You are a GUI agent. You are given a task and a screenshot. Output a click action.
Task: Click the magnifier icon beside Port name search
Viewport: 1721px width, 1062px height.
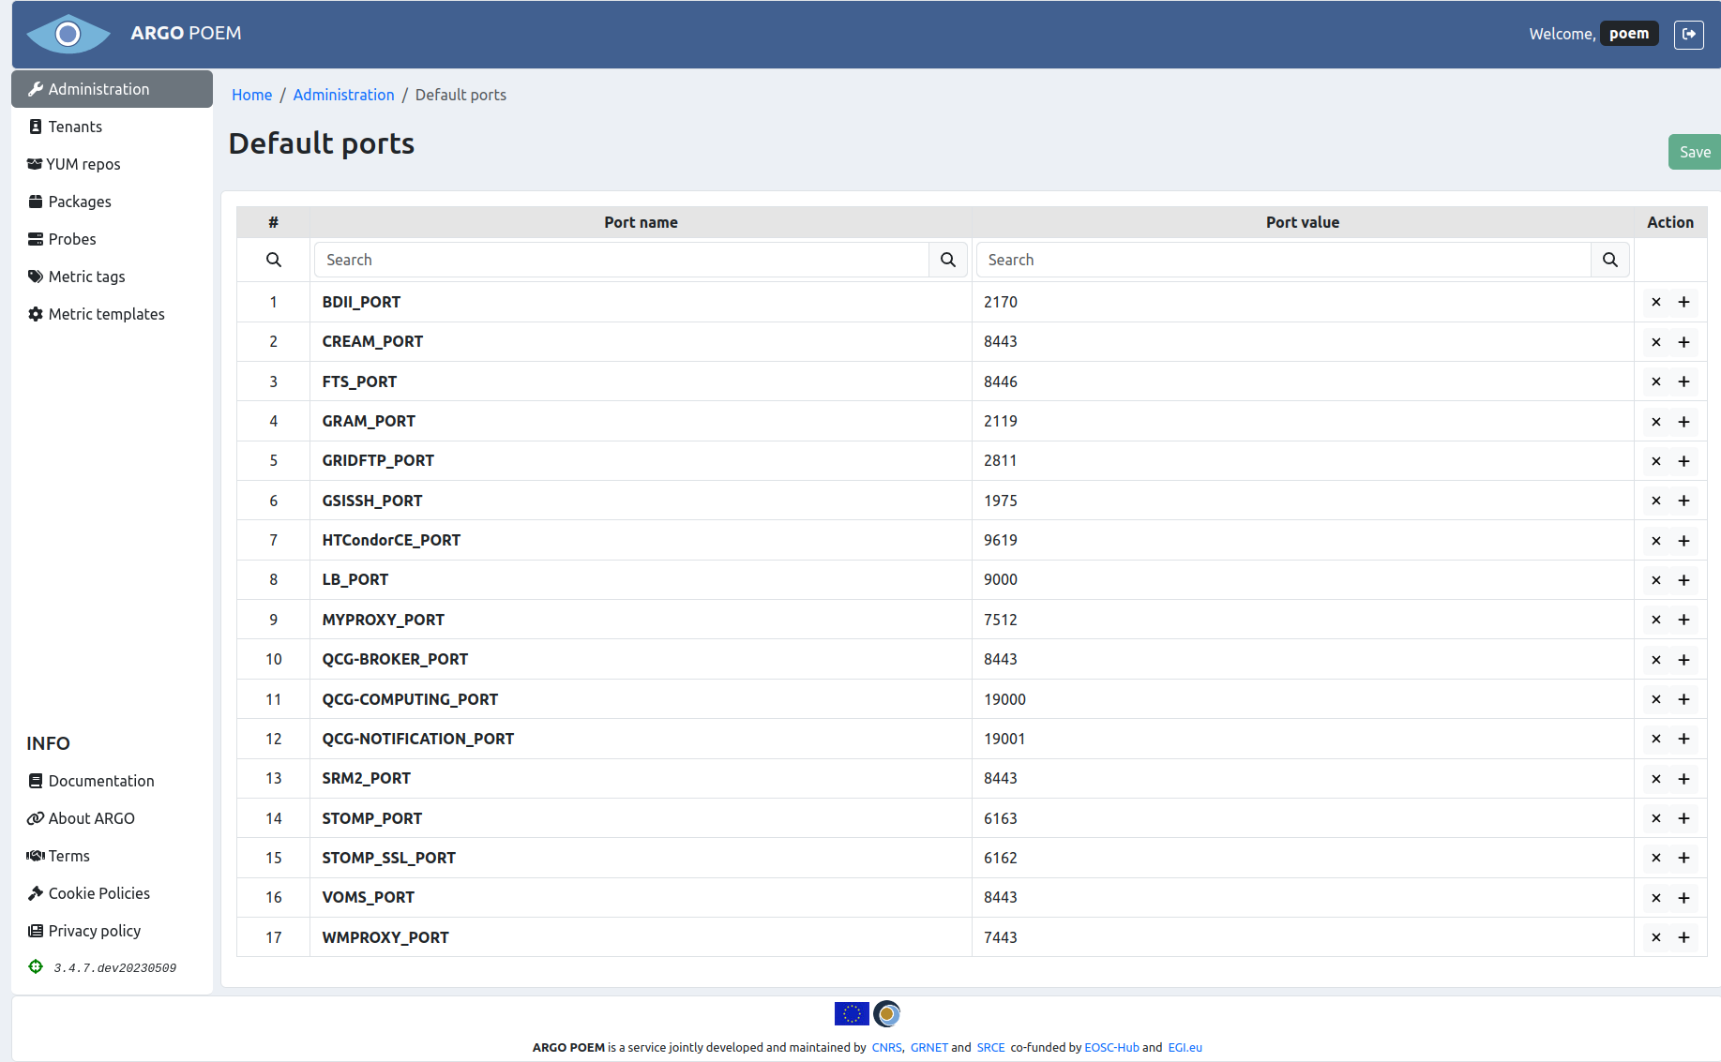(947, 260)
